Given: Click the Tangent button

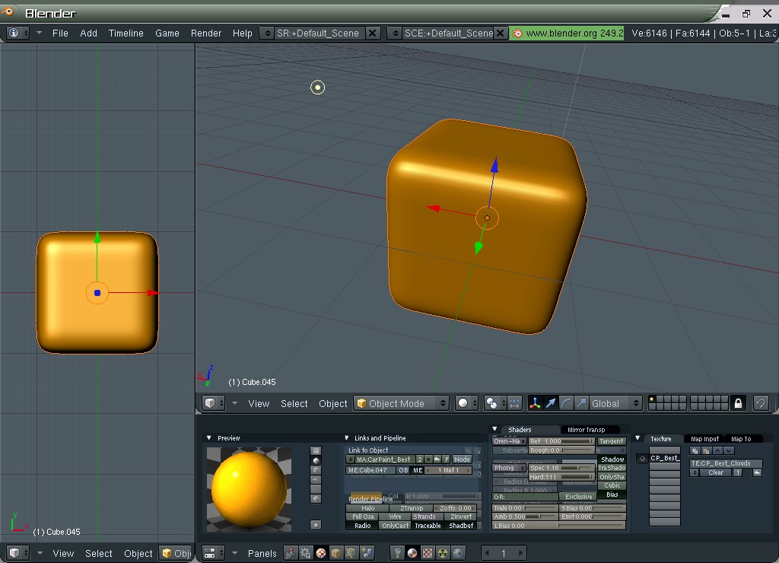Looking at the screenshot, I should tap(611, 441).
